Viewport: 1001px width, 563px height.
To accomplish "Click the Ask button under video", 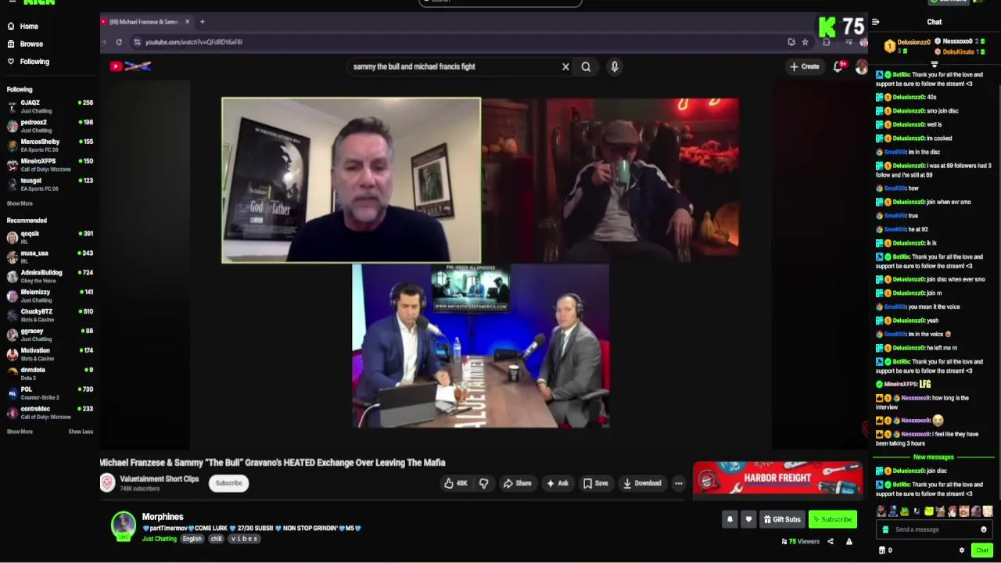I will point(558,483).
